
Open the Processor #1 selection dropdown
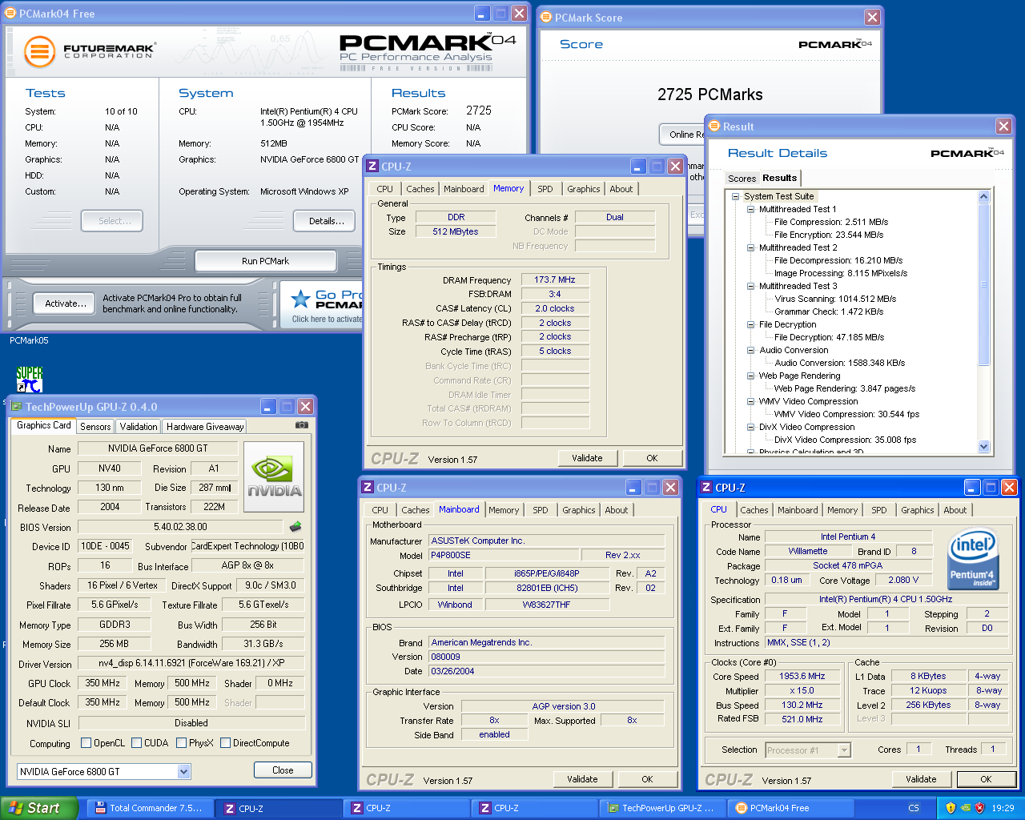(844, 750)
